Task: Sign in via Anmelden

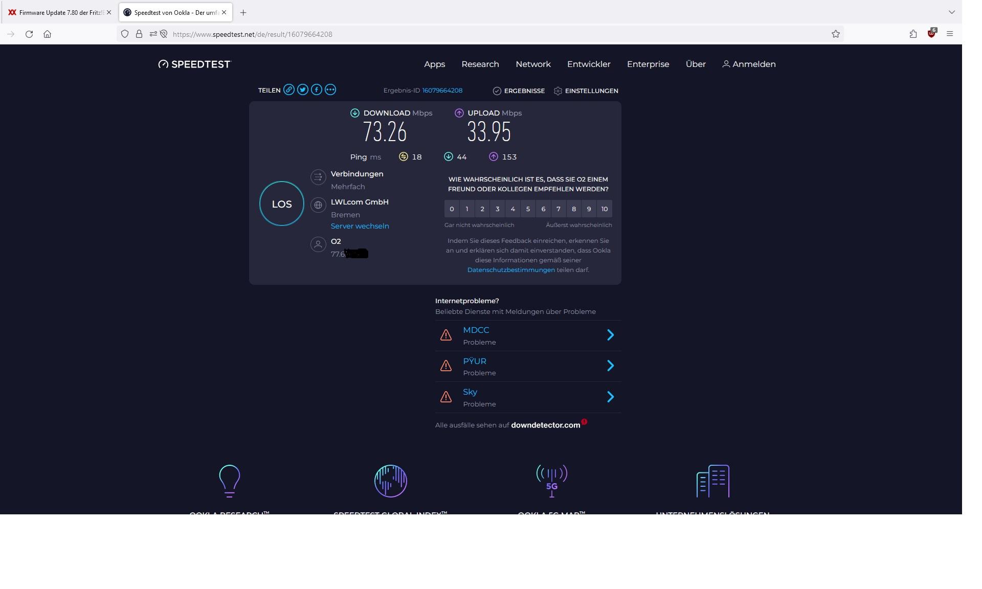Action: coord(749,64)
